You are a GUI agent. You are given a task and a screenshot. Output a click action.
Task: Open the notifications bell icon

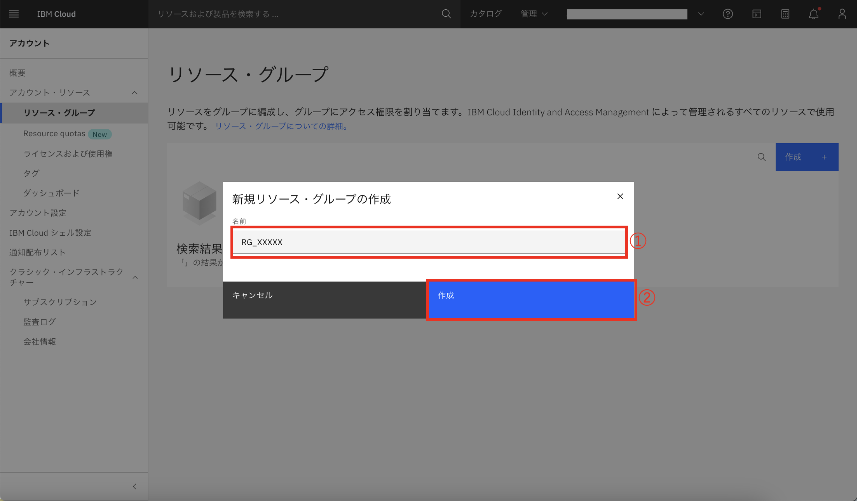click(x=813, y=14)
